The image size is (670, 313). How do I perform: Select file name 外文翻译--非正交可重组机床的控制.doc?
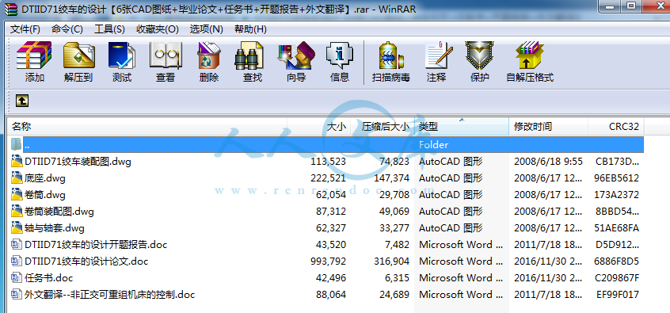coord(110,295)
